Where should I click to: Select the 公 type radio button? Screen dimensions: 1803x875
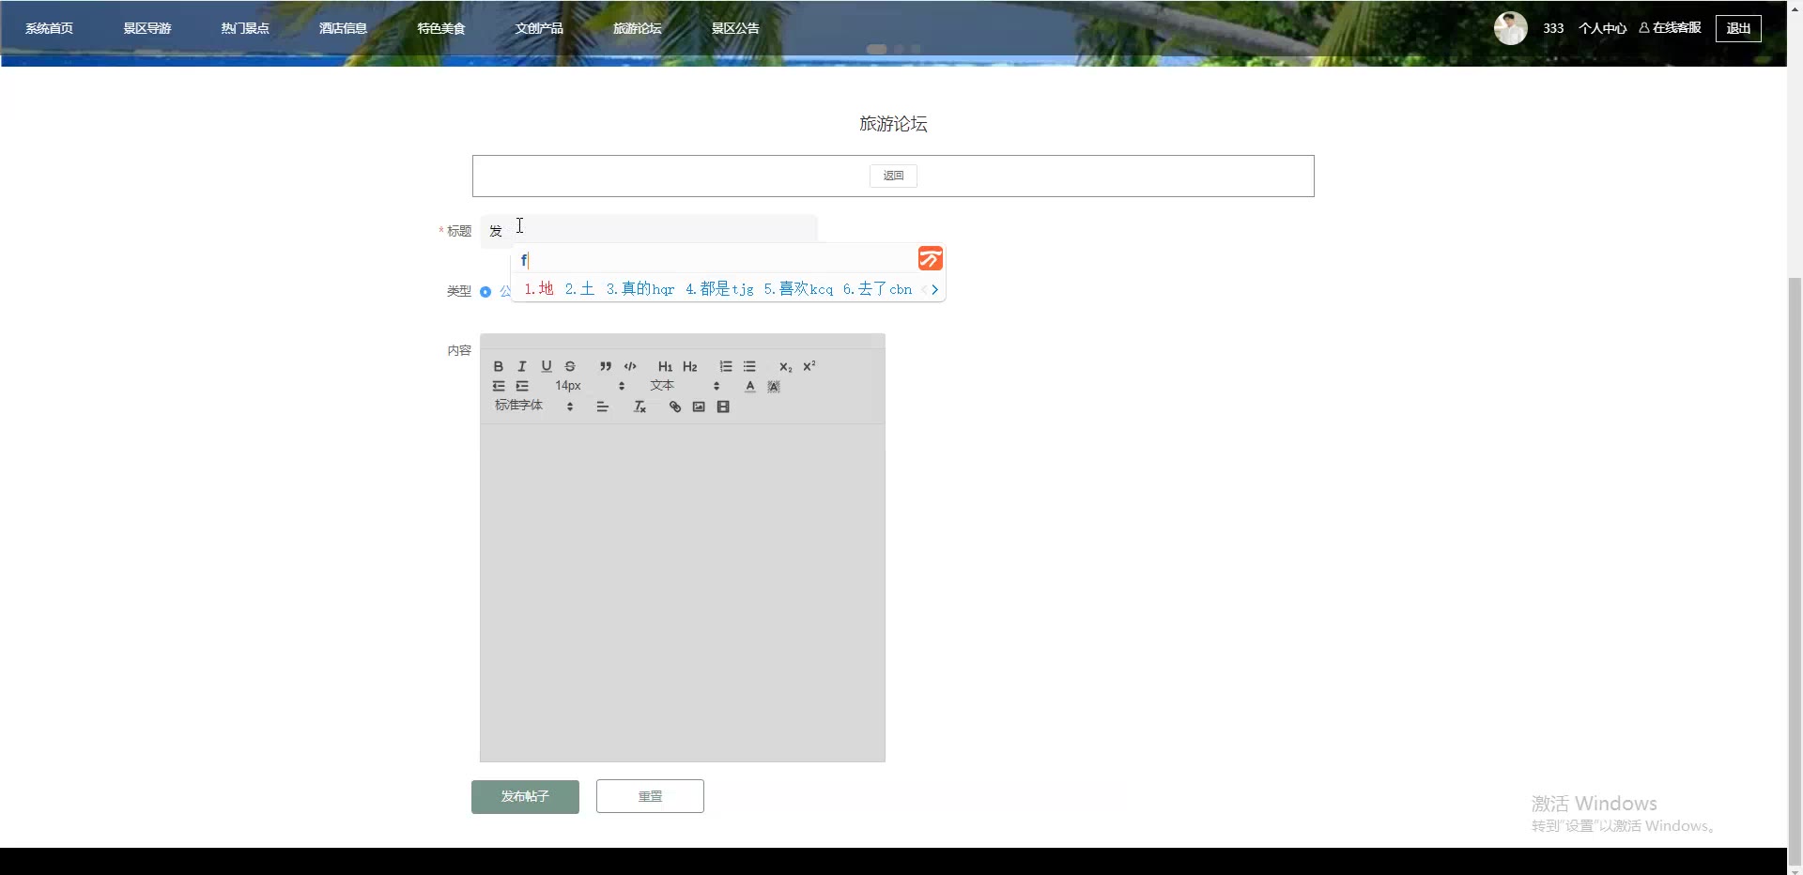tap(485, 291)
